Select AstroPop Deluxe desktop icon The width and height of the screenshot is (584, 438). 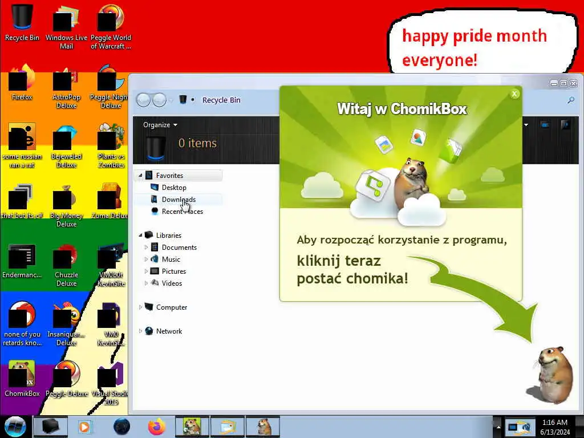tap(66, 87)
